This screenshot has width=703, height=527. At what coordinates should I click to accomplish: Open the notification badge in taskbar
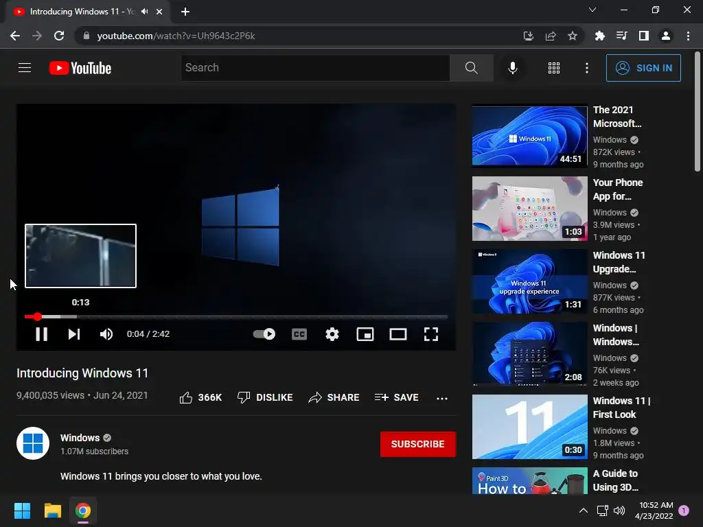(684, 510)
